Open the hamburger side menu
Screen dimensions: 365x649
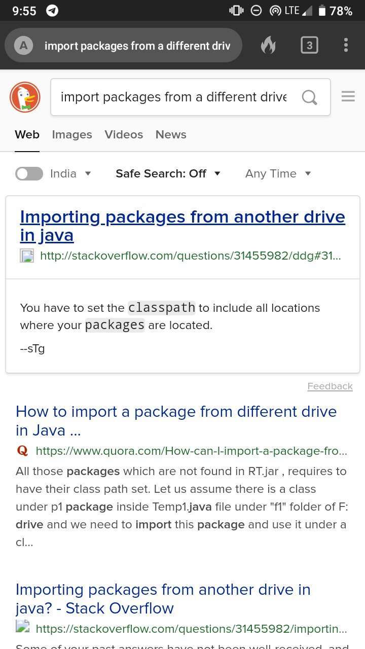[348, 96]
